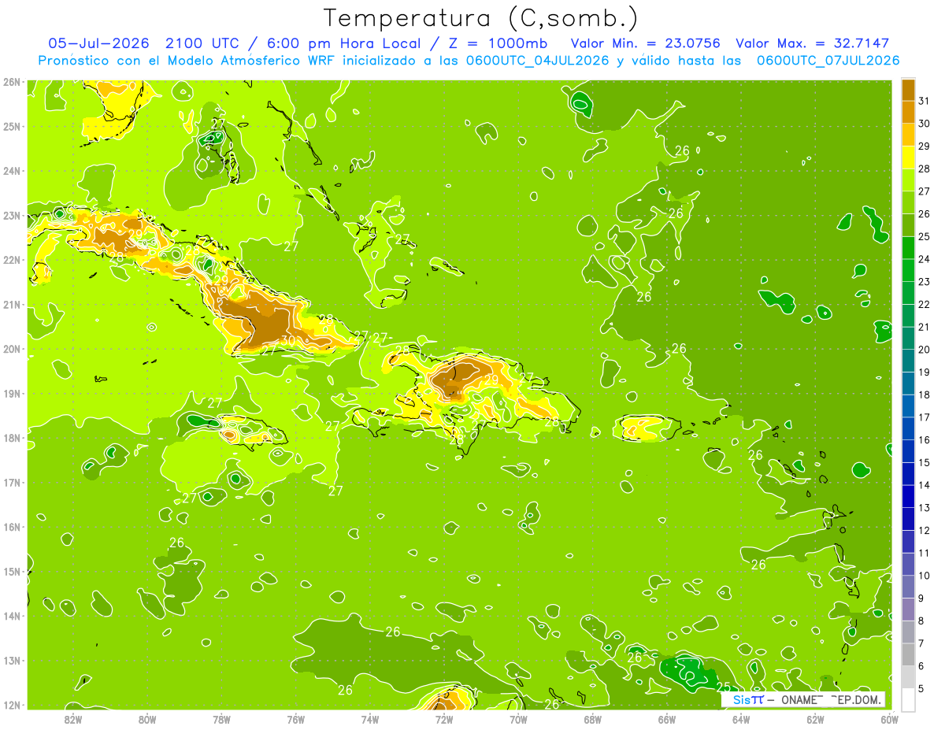Click the longitude axis label 70W

click(518, 719)
